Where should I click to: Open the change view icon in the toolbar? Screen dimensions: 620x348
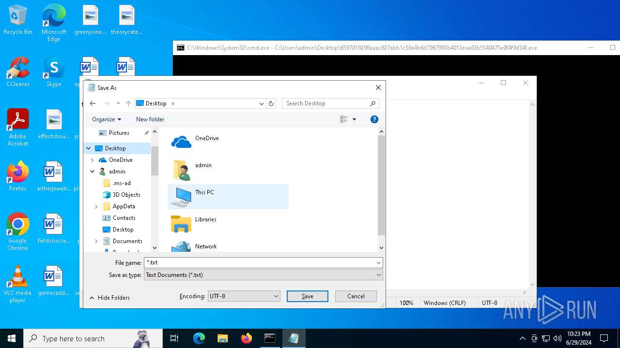(344, 119)
